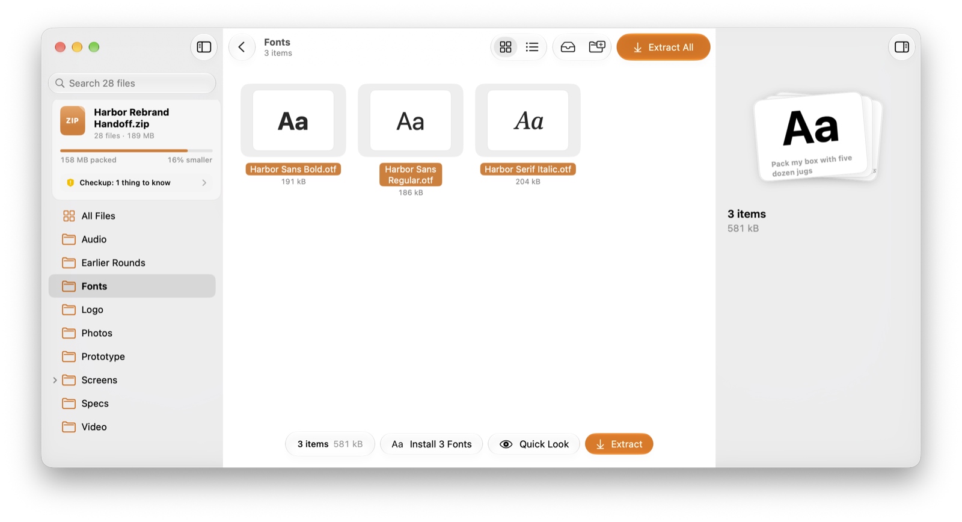Click the Harbor Serif Italic.otf filename
This screenshot has width=962, height=522.
pos(528,169)
